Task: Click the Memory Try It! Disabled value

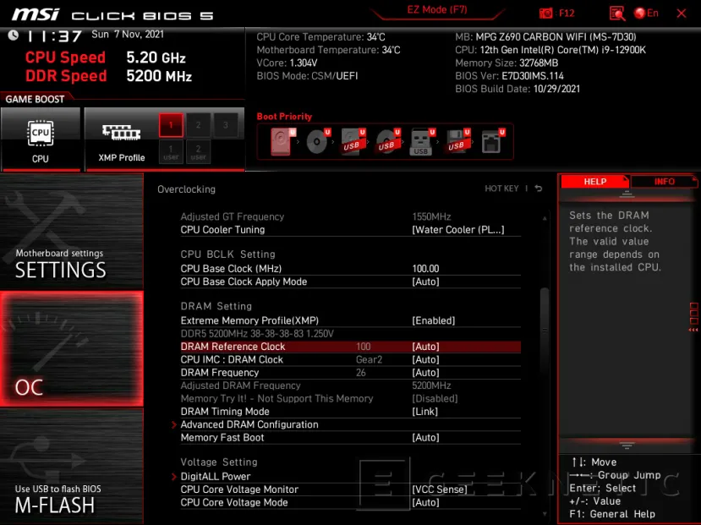Action: point(435,398)
